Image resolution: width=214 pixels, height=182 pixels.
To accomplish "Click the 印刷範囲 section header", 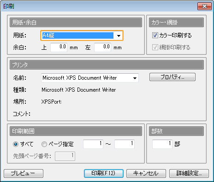I will 76,131.
